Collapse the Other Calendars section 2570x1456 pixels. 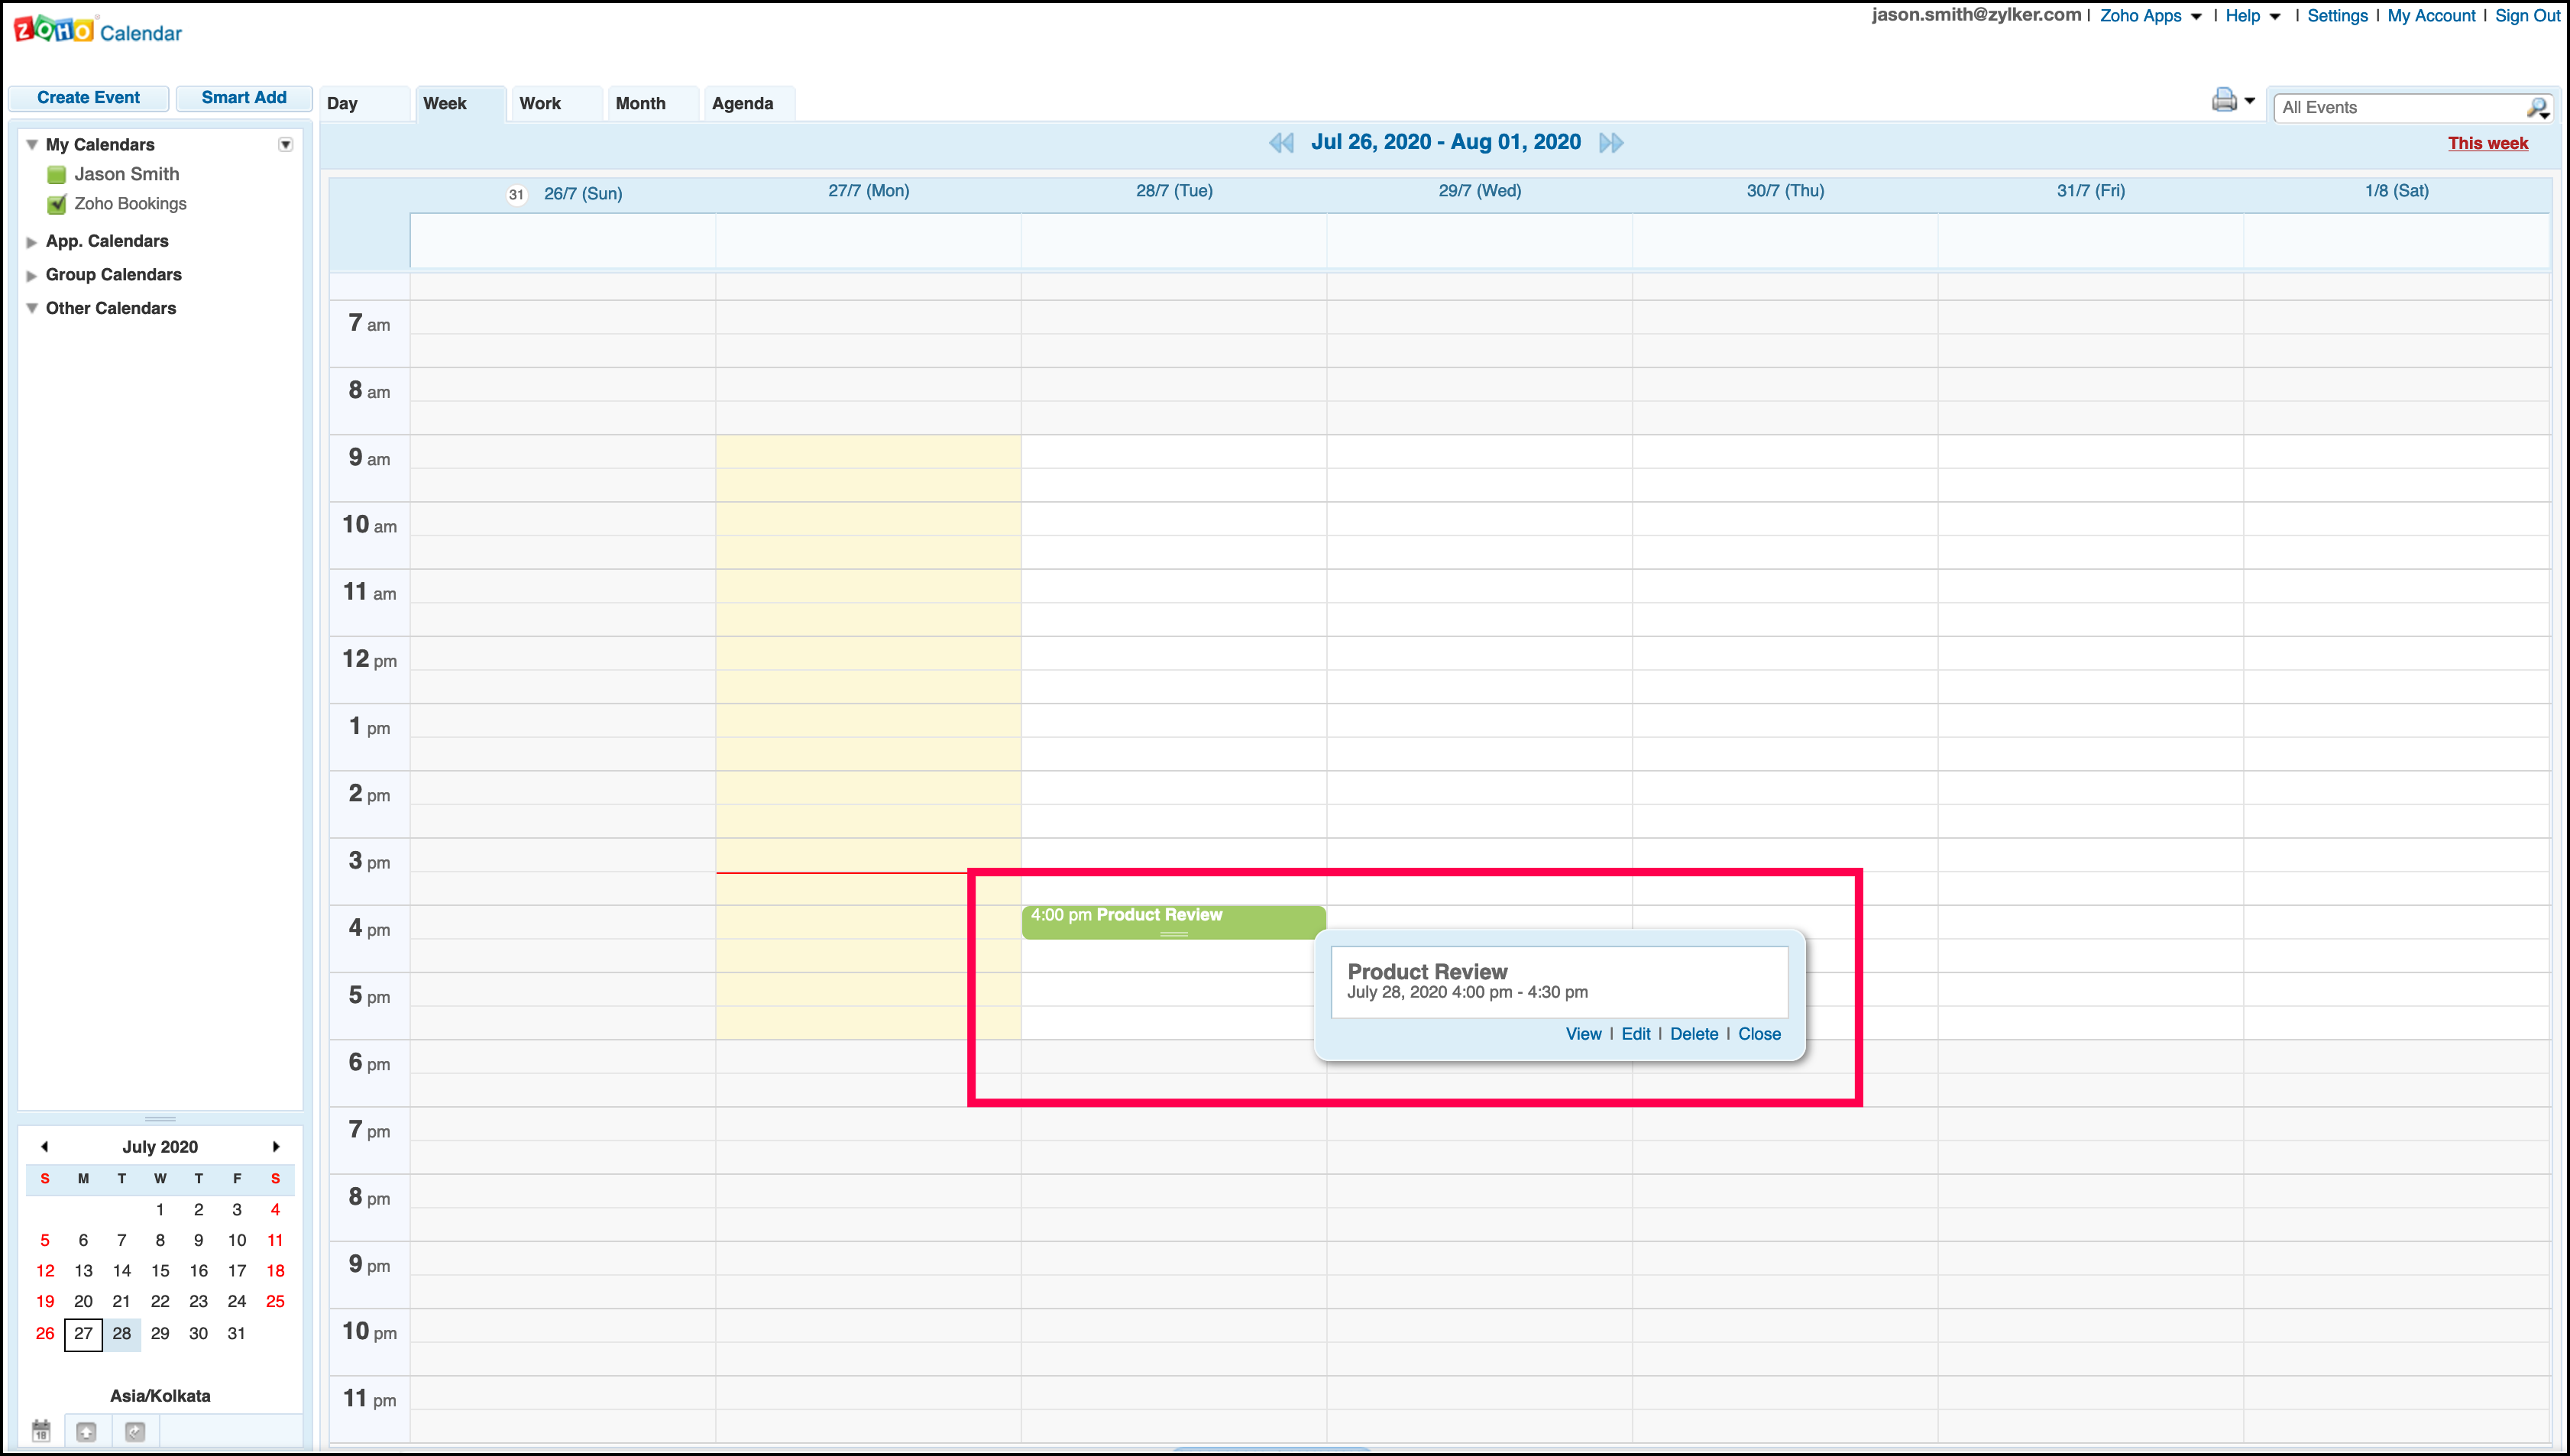[32, 309]
